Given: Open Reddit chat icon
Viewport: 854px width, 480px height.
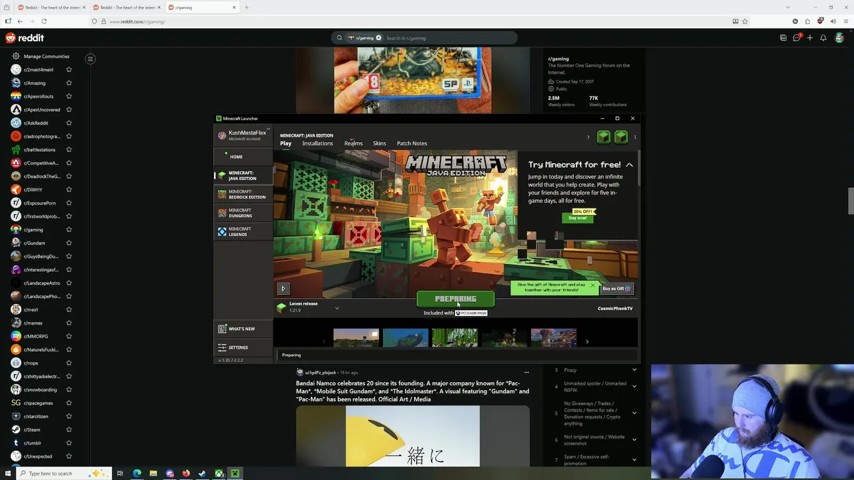Looking at the screenshot, I should [x=797, y=38].
